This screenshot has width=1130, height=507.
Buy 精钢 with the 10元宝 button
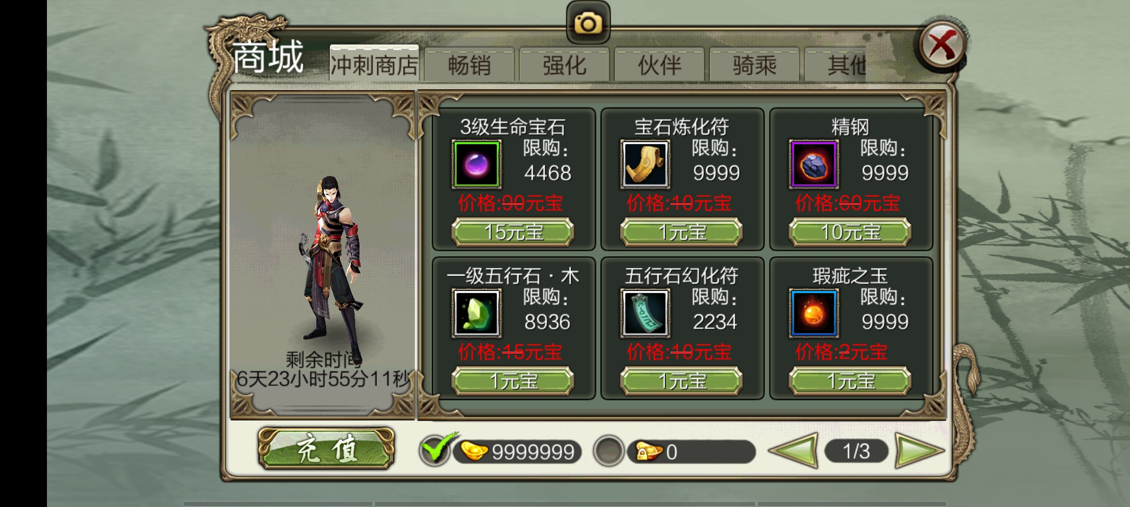coord(850,232)
